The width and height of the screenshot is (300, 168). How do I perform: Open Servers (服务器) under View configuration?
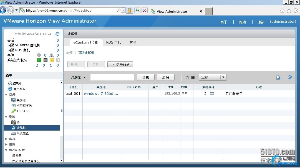coord(17,156)
